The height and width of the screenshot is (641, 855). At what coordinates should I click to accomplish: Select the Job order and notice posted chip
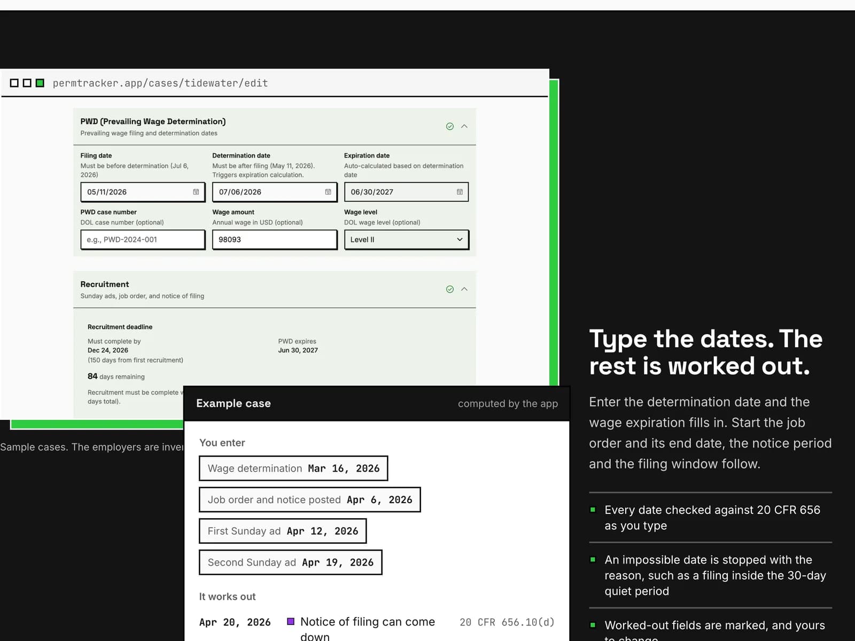click(310, 499)
